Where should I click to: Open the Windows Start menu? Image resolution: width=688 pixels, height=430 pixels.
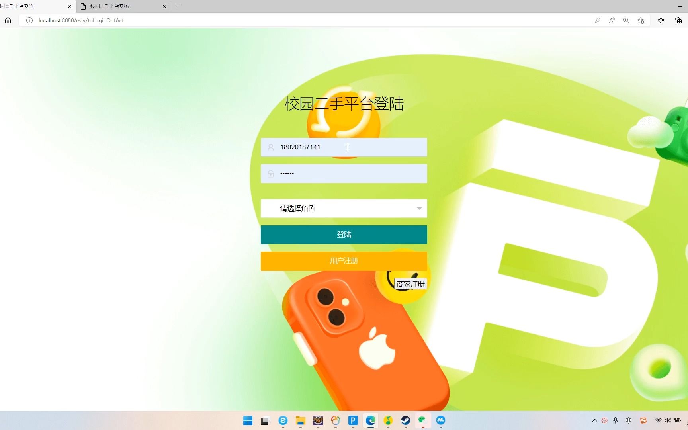(x=248, y=420)
